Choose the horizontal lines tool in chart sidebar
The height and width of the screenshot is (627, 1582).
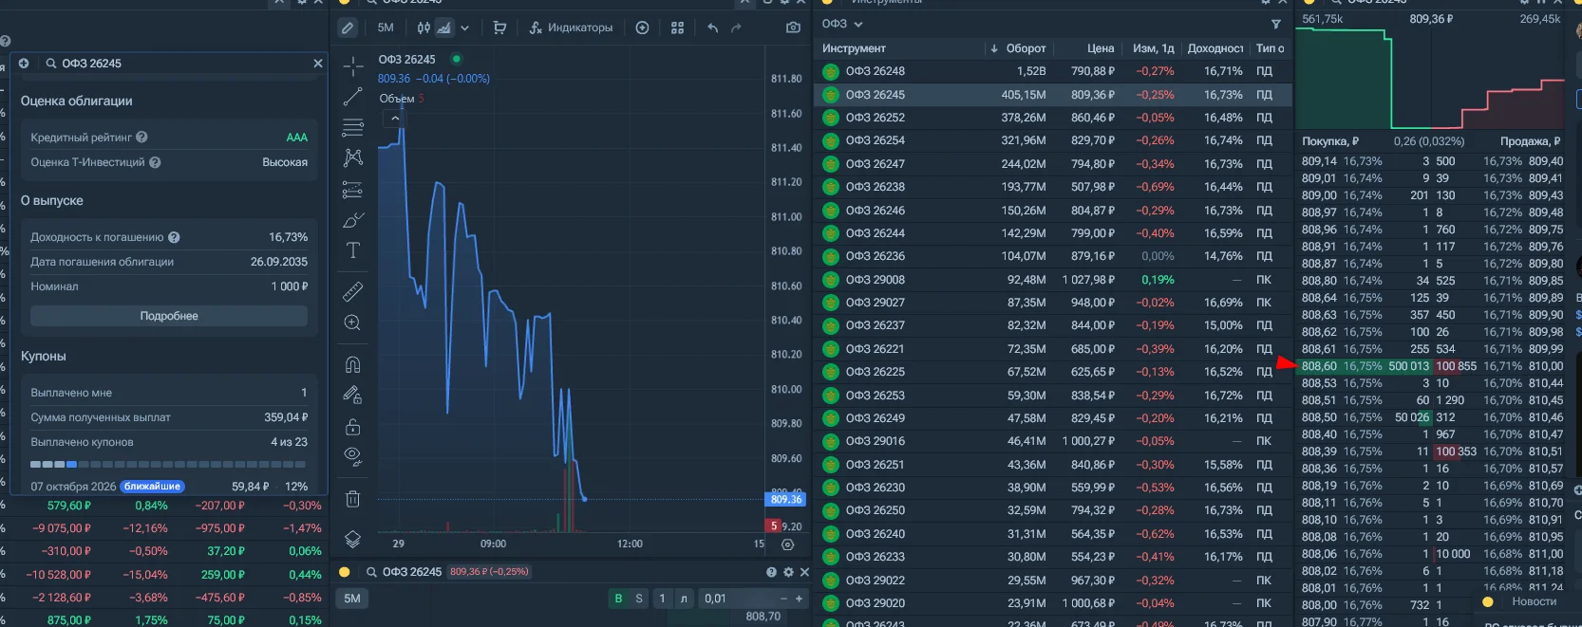tap(353, 127)
